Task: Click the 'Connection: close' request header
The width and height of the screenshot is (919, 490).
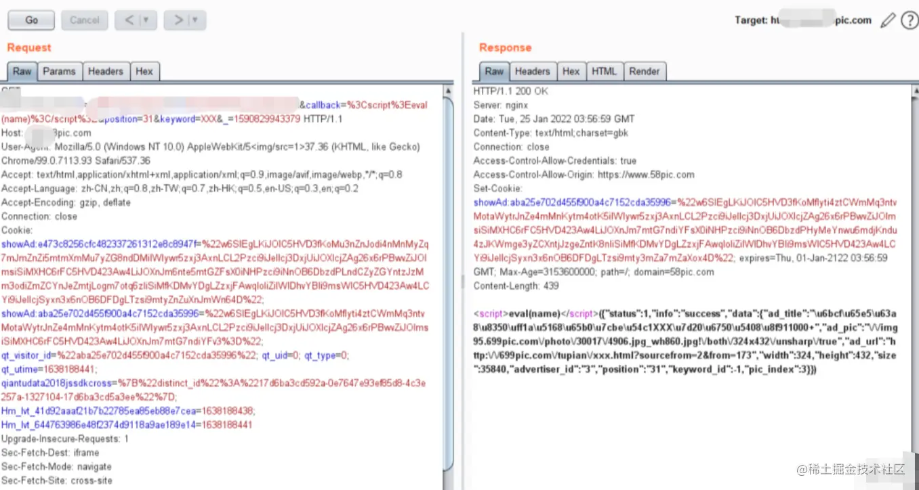Action: coord(39,217)
